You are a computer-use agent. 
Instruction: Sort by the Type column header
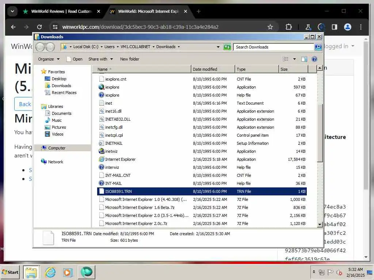click(257, 69)
